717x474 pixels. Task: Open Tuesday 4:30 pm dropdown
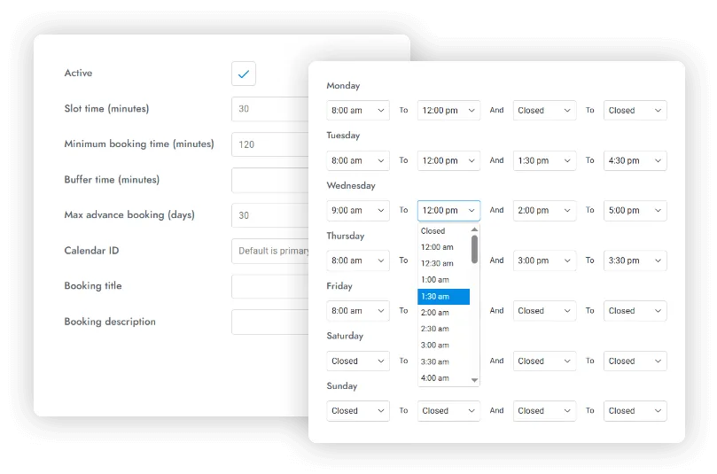point(635,160)
